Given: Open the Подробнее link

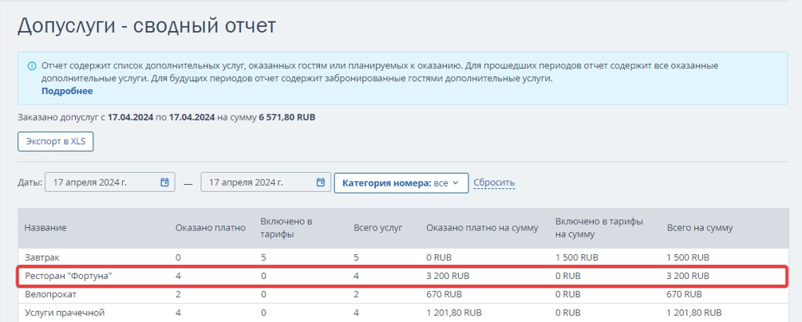Looking at the screenshot, I should (x=67, y=91).
